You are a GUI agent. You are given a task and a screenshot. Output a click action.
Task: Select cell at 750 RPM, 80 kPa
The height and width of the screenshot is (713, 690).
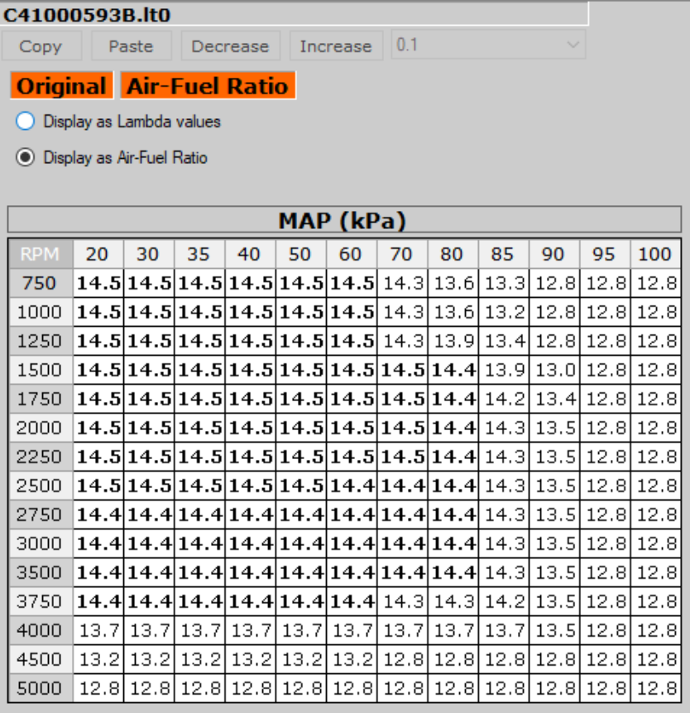[x=453, y=283]
